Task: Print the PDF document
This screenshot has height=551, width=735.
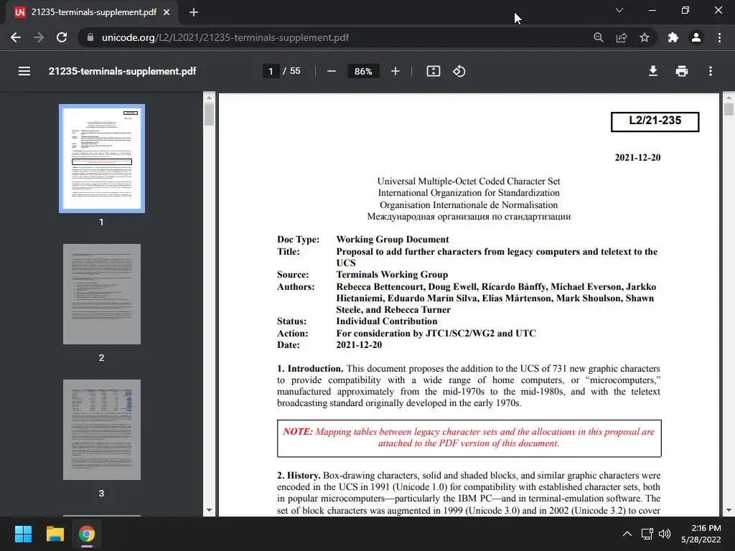Action: pos(682,71)
